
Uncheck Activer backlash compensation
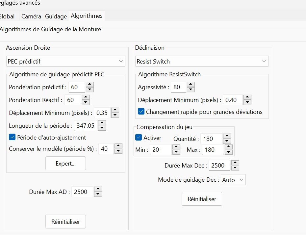pos(139,138)
